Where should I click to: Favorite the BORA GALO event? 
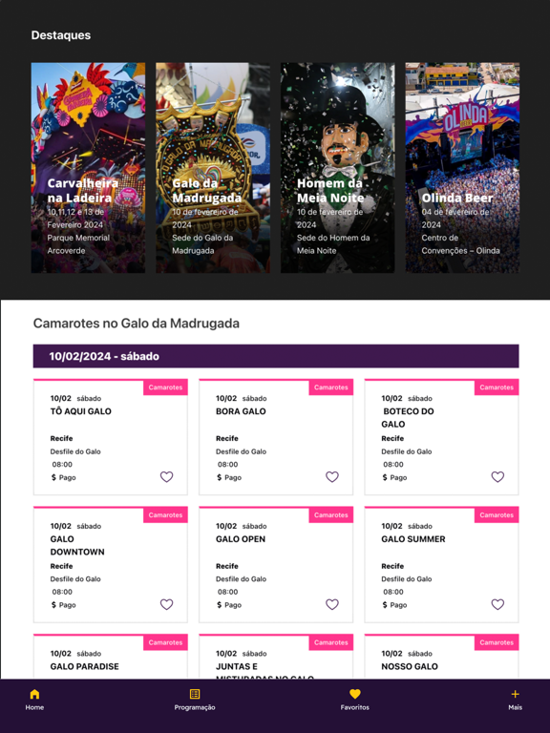coord(332,477)
